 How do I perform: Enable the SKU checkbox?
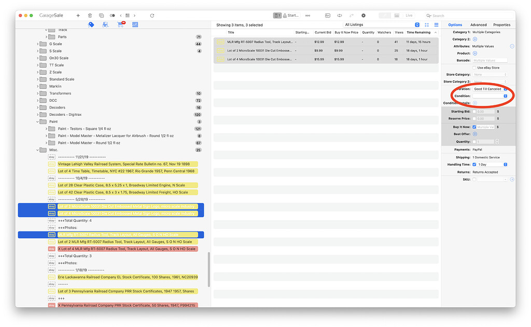[x=474, y=180]
